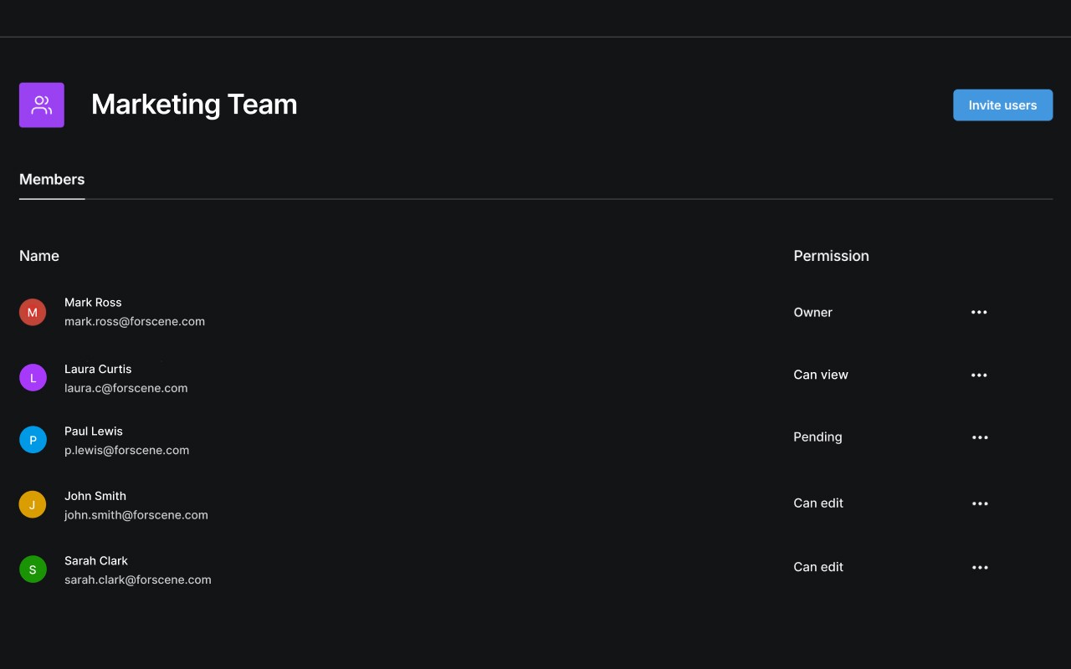Viewport: 1071px width, 669px height.
Task: Open the options menu for John Smith
Action: [x=979, y=503]
